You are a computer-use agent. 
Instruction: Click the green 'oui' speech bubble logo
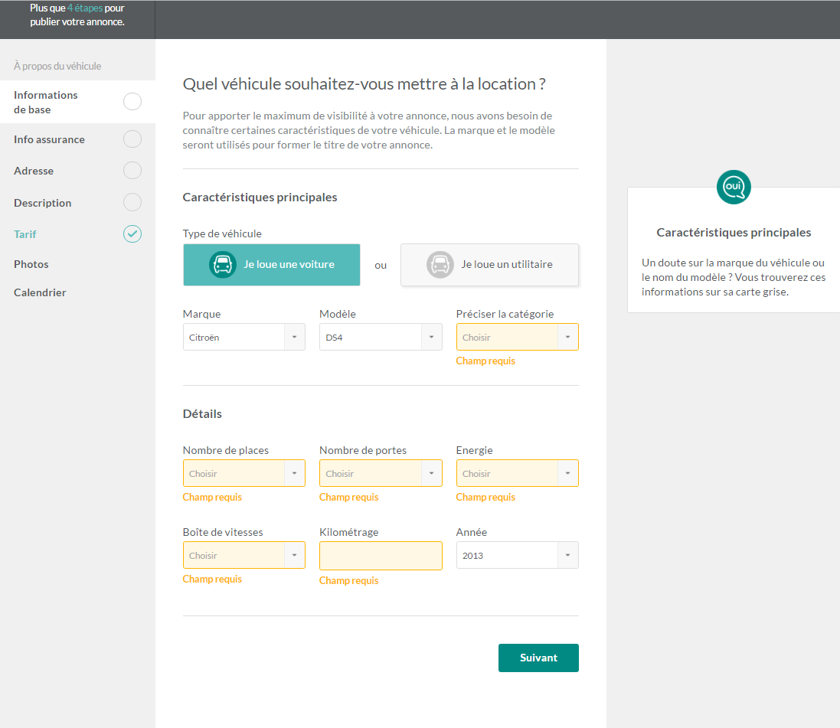click(734, 188)
